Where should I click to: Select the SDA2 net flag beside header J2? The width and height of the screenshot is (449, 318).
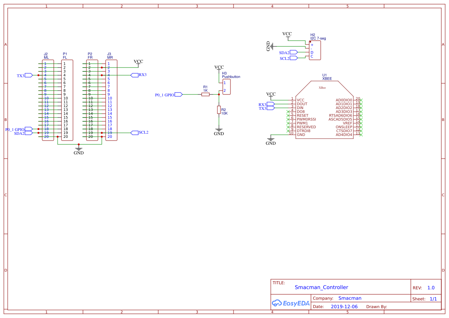click(x=29, y=133)
